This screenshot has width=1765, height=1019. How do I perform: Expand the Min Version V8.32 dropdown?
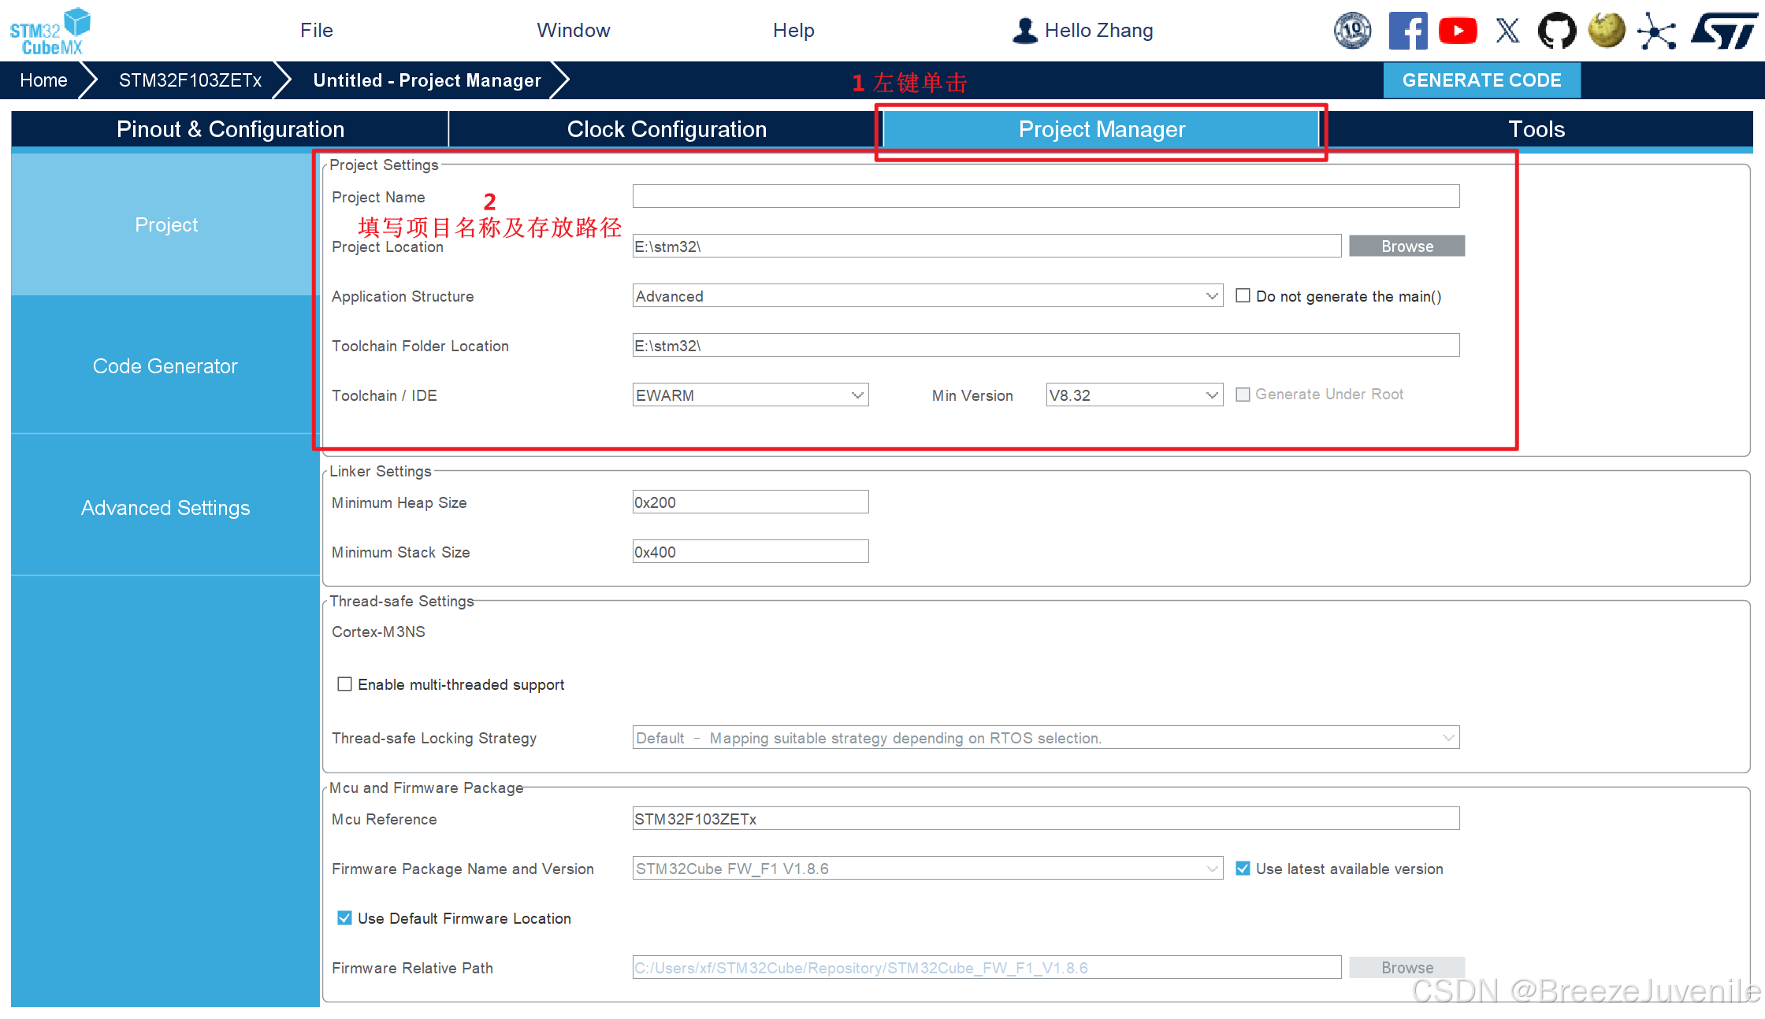click(x=1211, y=395)
